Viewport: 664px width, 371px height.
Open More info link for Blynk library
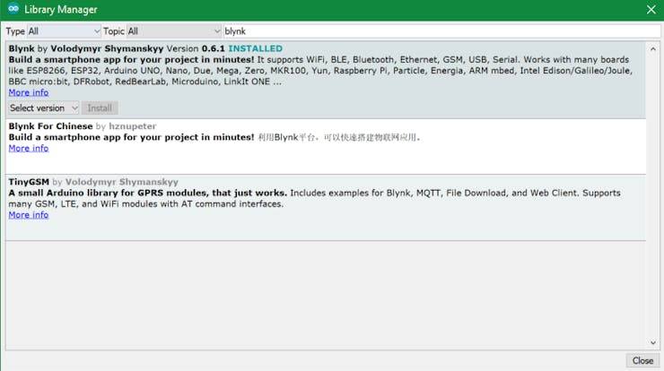click(x=29, y=92)
